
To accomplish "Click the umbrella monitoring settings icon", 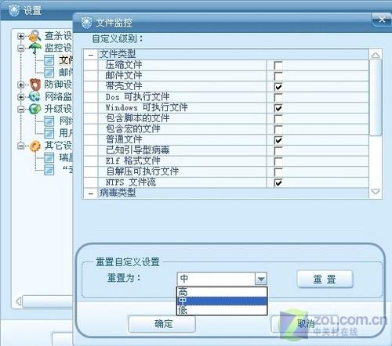I will (35, 48).
